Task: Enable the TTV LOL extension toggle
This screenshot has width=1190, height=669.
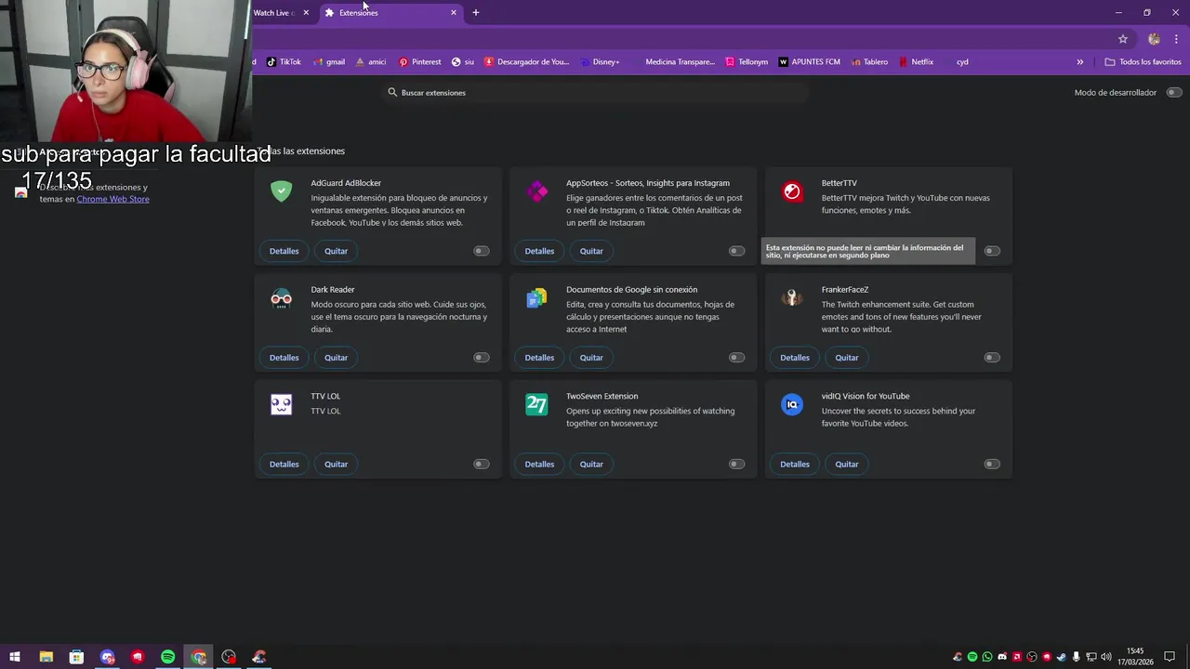Action: 481,464
